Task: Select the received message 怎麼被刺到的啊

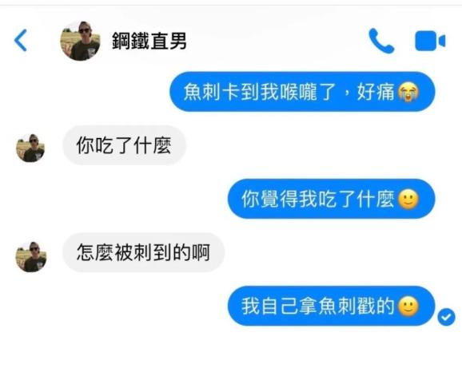Action: point(144,252)
